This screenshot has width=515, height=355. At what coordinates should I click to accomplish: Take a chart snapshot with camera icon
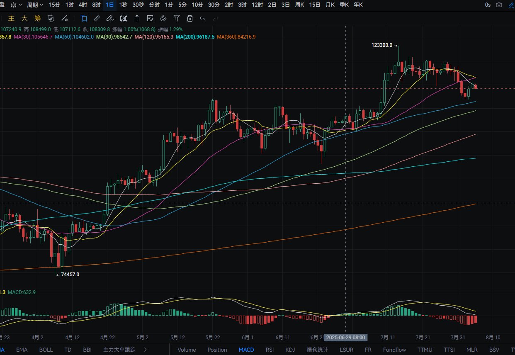pos(499,5)
